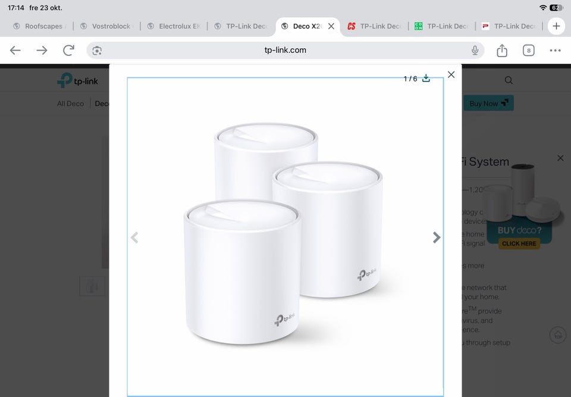This screenshot has height=397, width=571.
Task: Show previous image with left chevron
Action: coord(134,237)
